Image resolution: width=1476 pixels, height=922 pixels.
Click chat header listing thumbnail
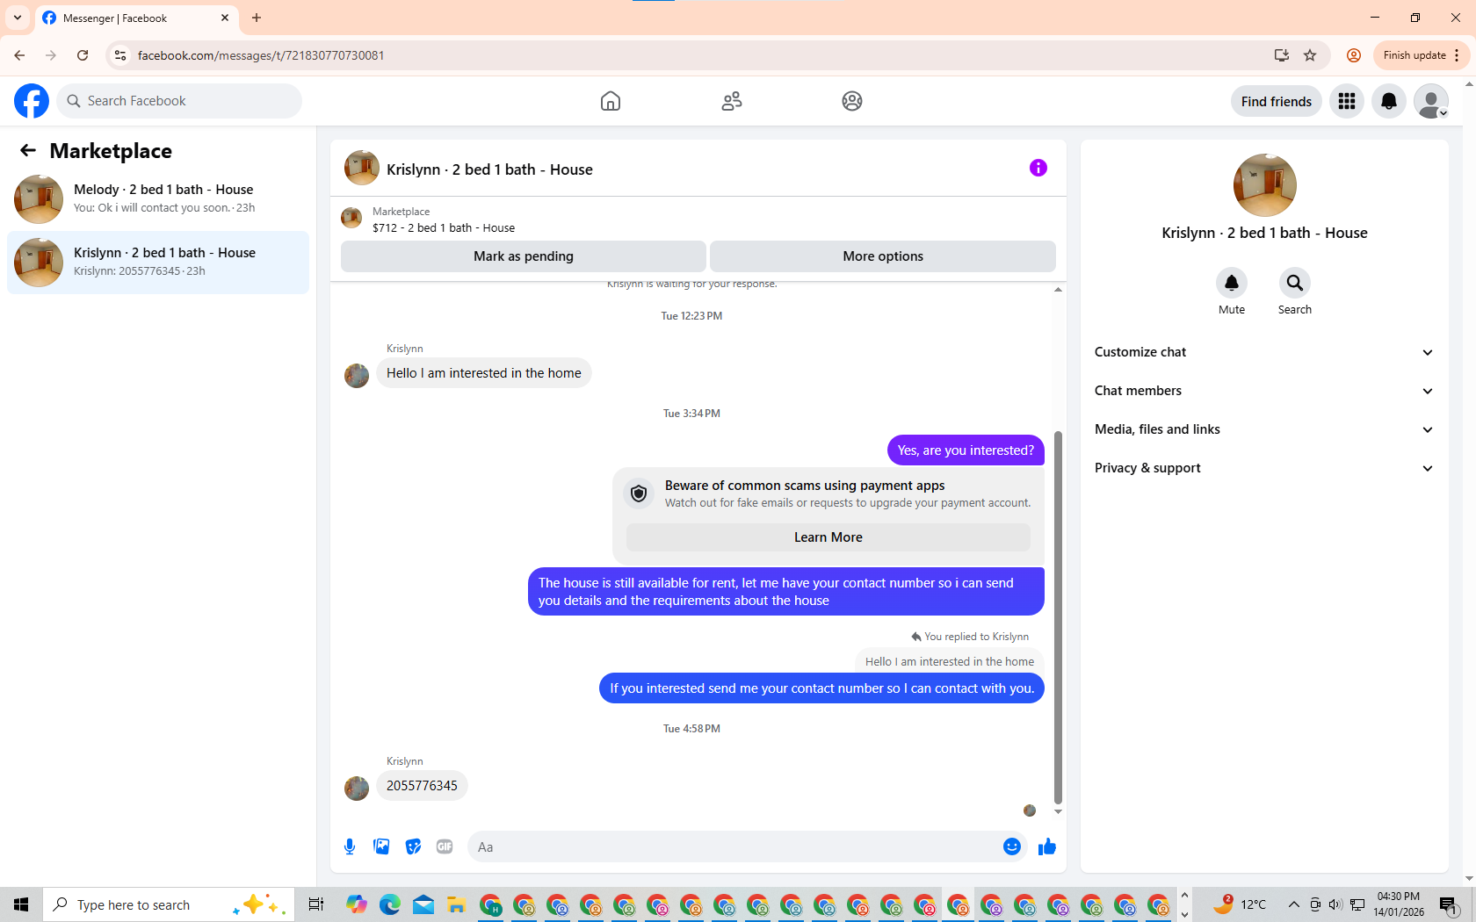click(x=362, y=168)
